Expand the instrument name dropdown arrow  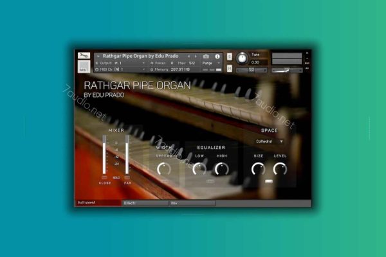pos(98,57)
